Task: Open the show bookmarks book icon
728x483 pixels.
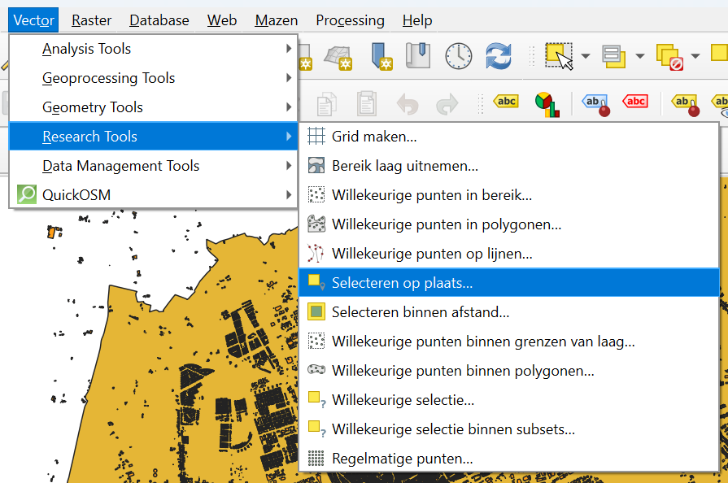Action: coord(418,56)
